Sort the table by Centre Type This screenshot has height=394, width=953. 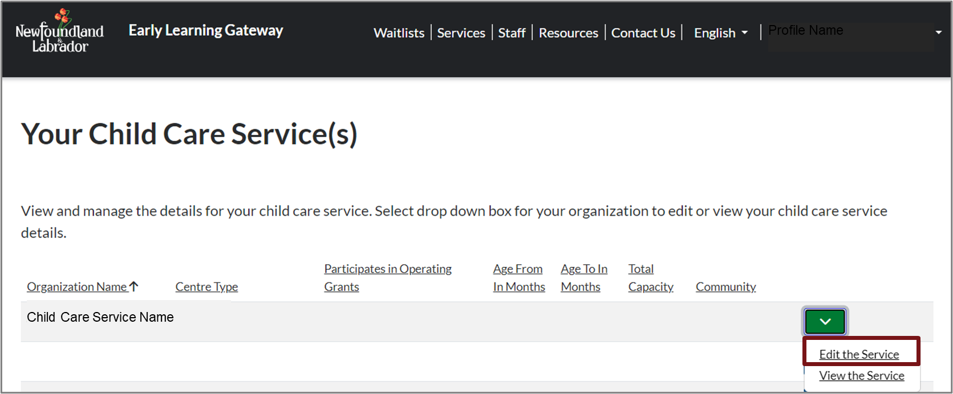[206, 287]
